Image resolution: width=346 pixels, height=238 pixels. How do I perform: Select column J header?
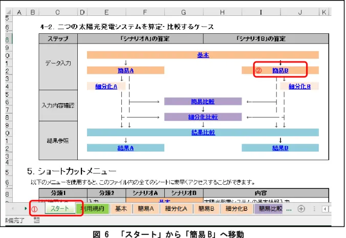[299, 12]
